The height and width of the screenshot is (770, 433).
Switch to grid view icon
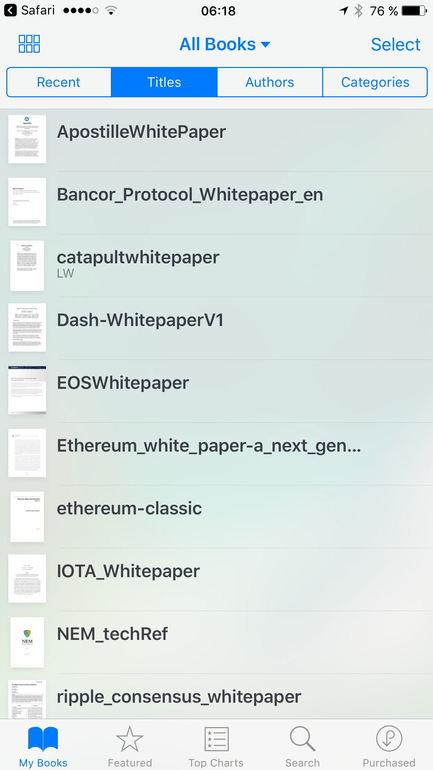(29, 44)
